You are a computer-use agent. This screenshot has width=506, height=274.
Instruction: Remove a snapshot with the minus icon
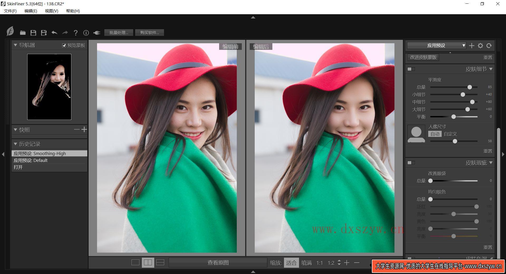[77, 129]
